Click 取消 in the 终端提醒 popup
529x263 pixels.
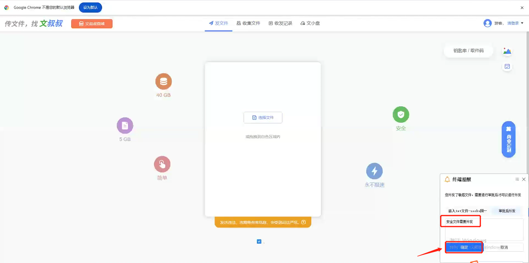point(504,247)
